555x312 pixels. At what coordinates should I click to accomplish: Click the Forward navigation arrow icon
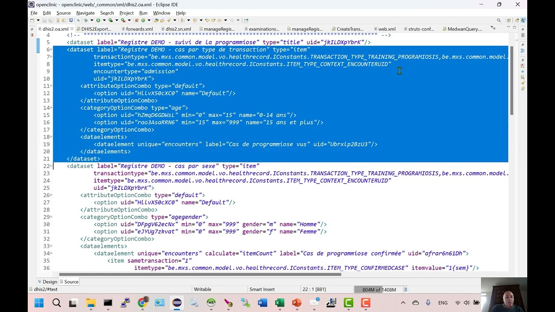pos(232,20)
